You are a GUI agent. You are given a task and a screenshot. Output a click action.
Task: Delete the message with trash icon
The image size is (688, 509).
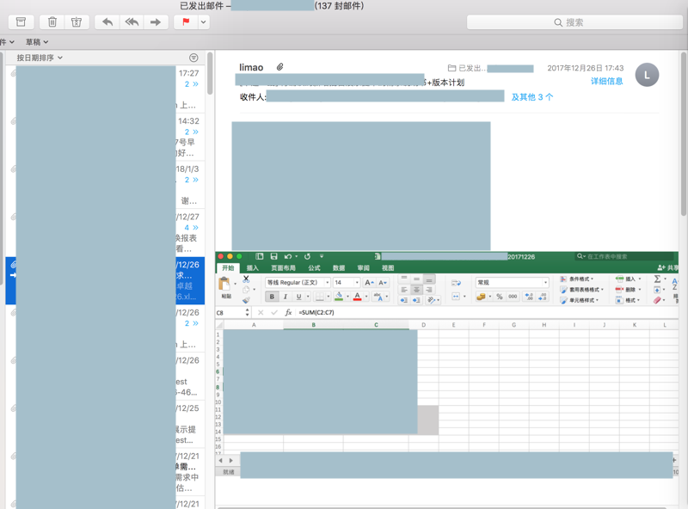52,22
